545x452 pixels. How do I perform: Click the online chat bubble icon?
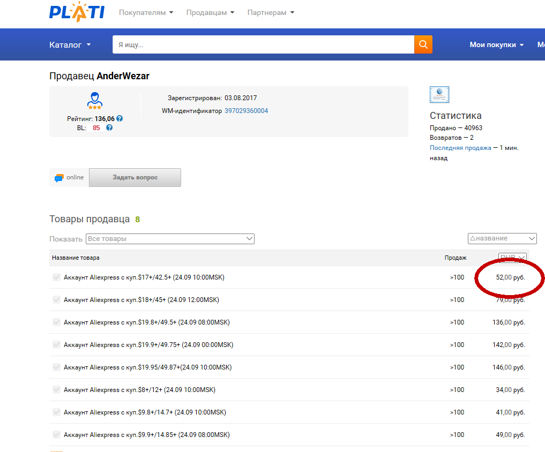[x=59, y=178]
